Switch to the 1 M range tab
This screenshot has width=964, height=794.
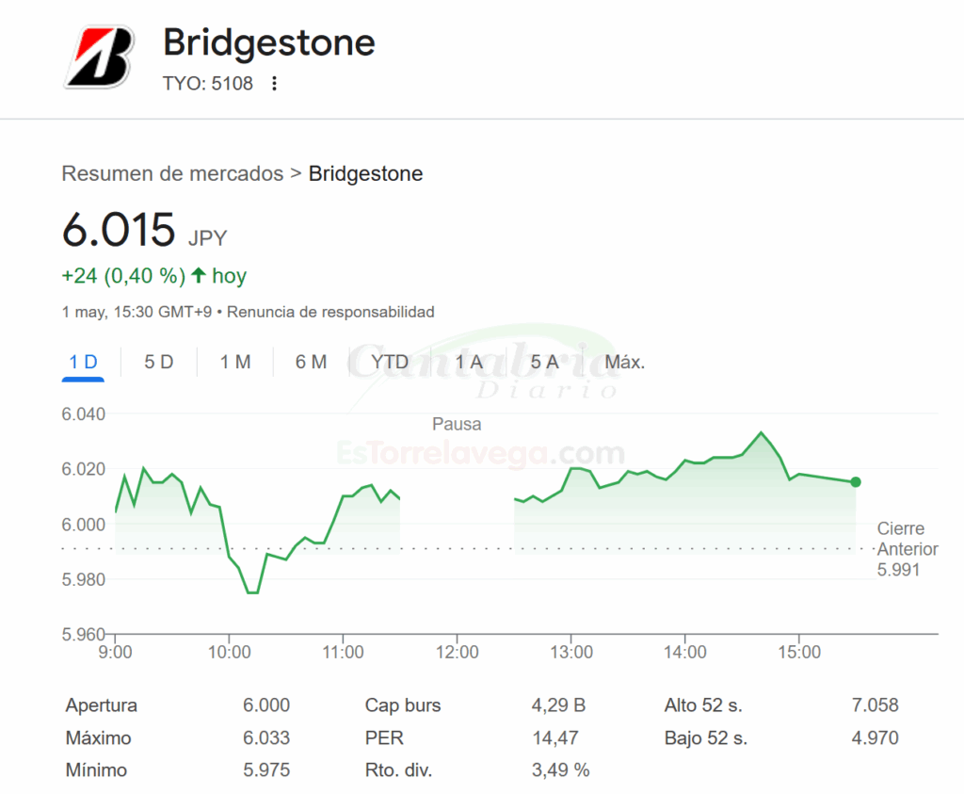coord(235,363)
